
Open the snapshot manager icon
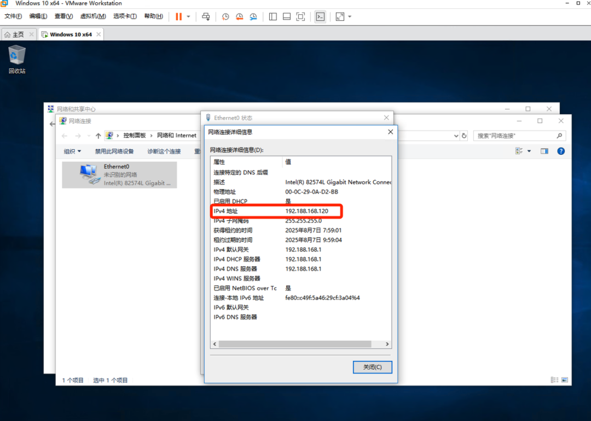(x=253, y=16)
